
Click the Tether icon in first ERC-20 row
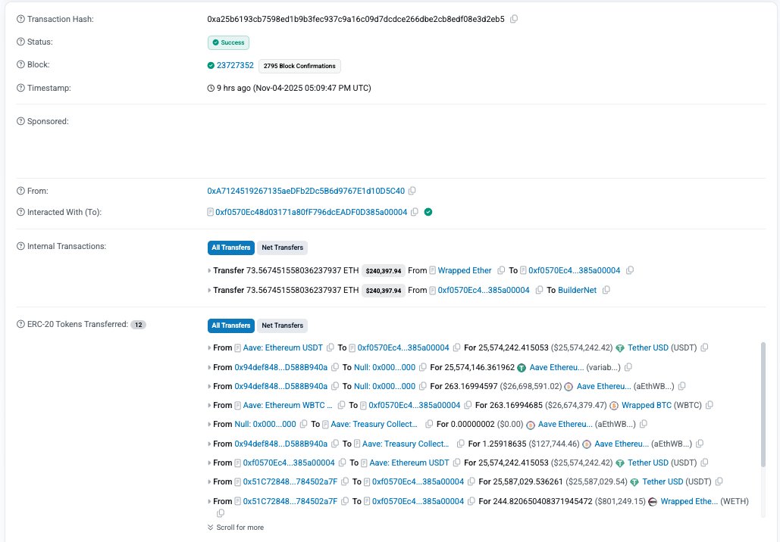(620, 348)
